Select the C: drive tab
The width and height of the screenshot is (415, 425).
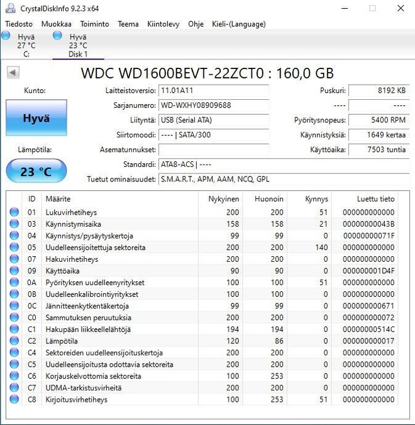pos(26,45)
